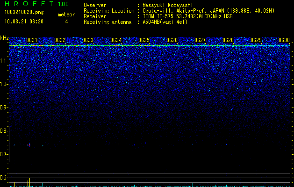Click the 0.8 kHz axis label
The width and height of the screenshot is (294, 187).
(4, 131)
